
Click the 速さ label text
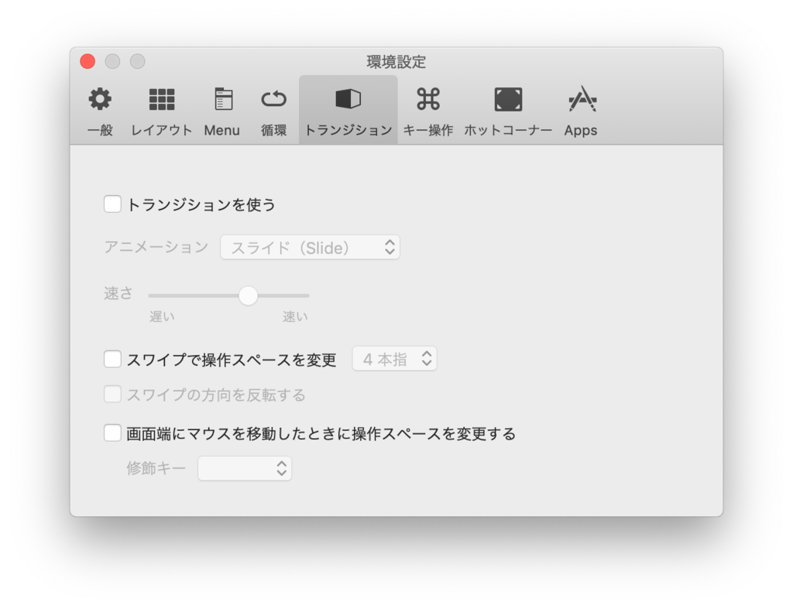click(118, 293)
